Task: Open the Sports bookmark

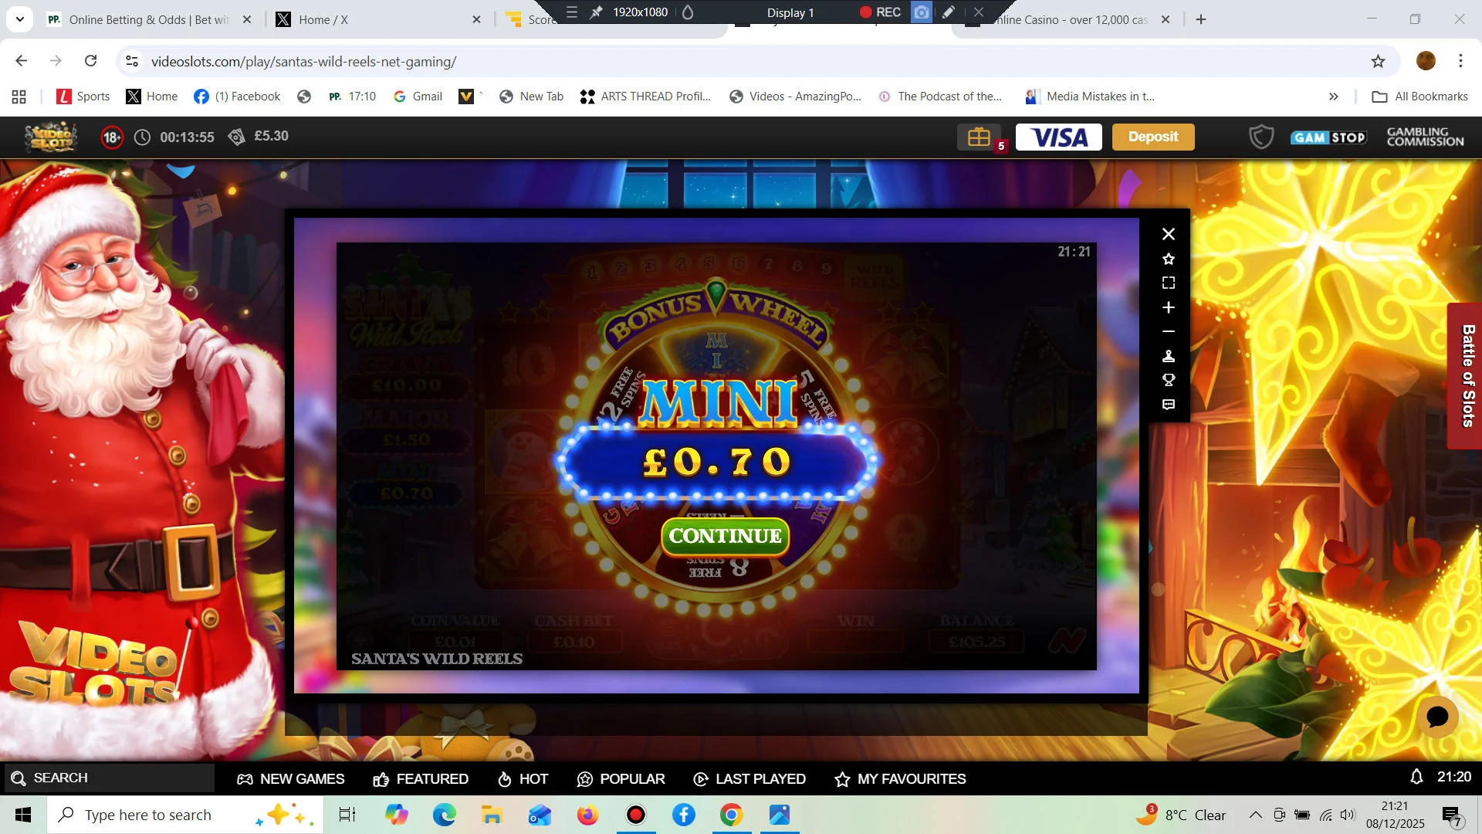Action: click(x=83, y=97)
